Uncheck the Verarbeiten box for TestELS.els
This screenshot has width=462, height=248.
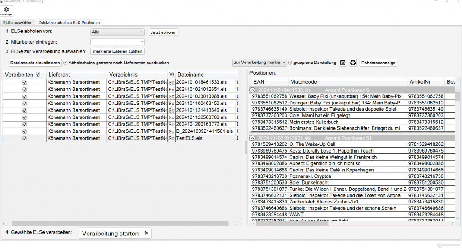(25, 139)
